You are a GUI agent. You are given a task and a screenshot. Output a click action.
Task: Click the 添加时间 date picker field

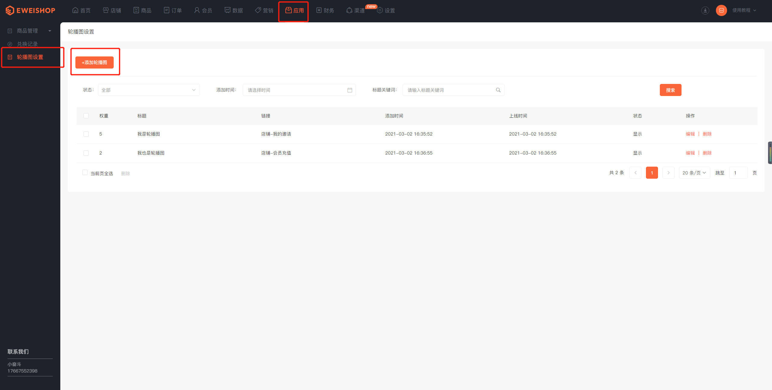[x=299, y=90]
